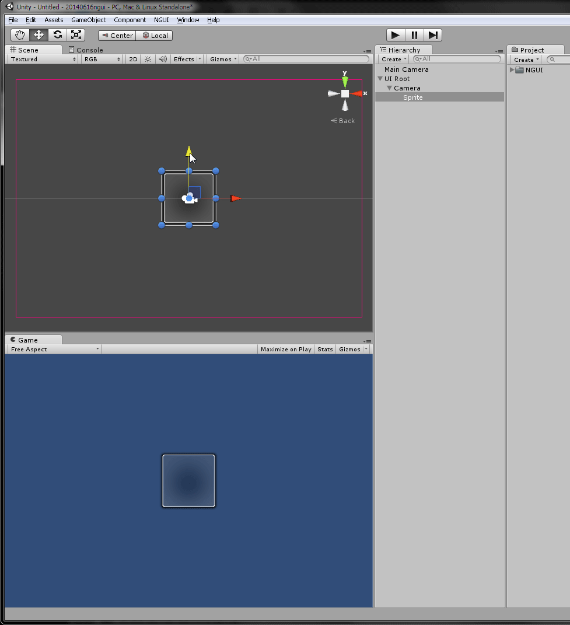This screenshot has height=625, width=570.
Task: Click the Hierarchy search field
Action: click(x=457, y=59)
